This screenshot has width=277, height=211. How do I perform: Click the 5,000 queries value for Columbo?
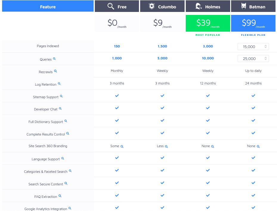coord(162,58)
